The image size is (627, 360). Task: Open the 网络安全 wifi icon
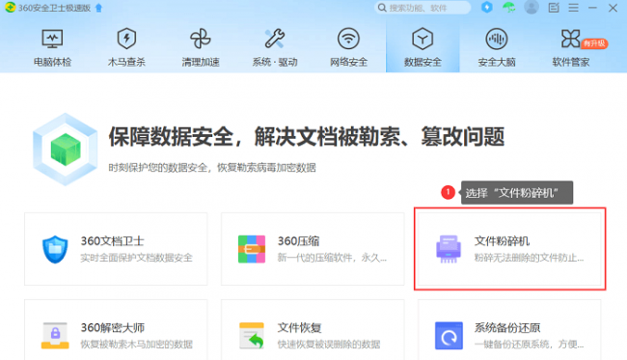tap(348, 39)
